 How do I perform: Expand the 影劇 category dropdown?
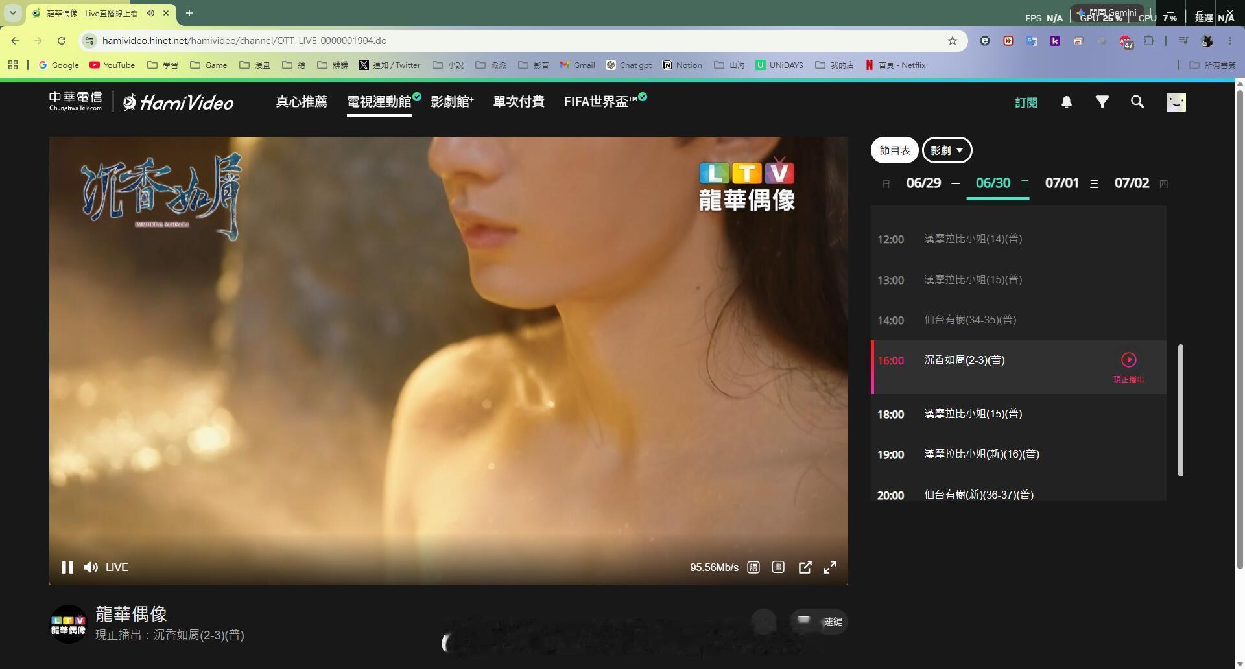947,150
